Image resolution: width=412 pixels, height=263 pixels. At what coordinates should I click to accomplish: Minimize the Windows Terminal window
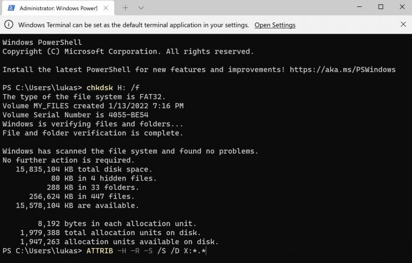(x=359, y=7)
